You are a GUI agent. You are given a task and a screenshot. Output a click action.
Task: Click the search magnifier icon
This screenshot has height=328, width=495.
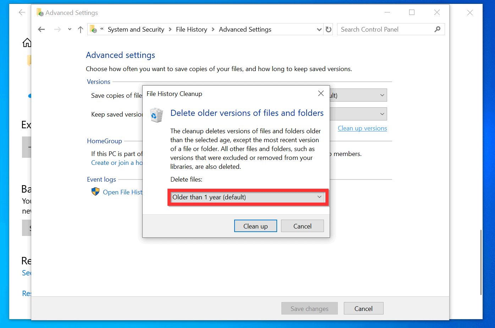(437, 29)
